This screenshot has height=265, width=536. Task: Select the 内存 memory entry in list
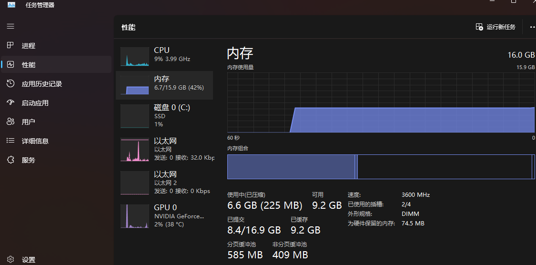[x=164, y=85]
